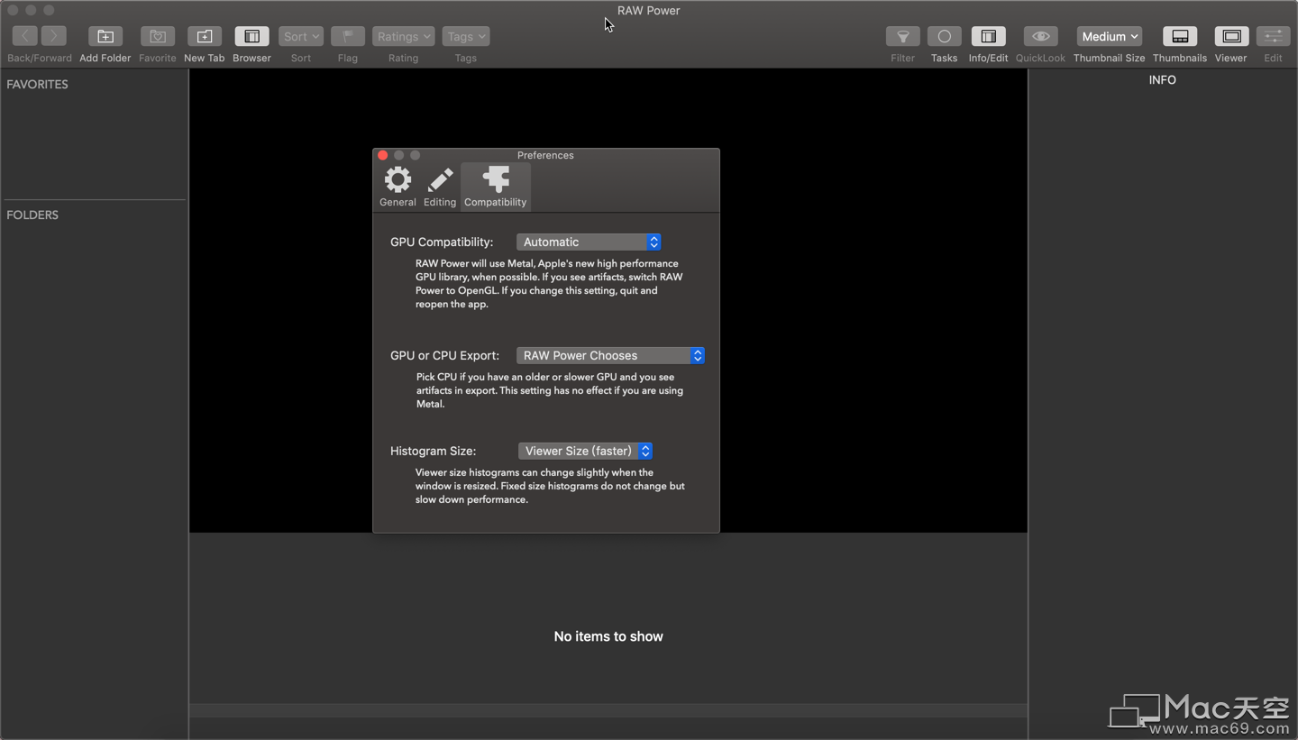1298x740 pixels.
Task: Open the Filter funnel icon
Action: (903, 36)
